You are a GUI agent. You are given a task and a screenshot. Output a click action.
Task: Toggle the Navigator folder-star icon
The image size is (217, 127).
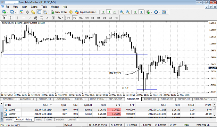tap(33, 12)
